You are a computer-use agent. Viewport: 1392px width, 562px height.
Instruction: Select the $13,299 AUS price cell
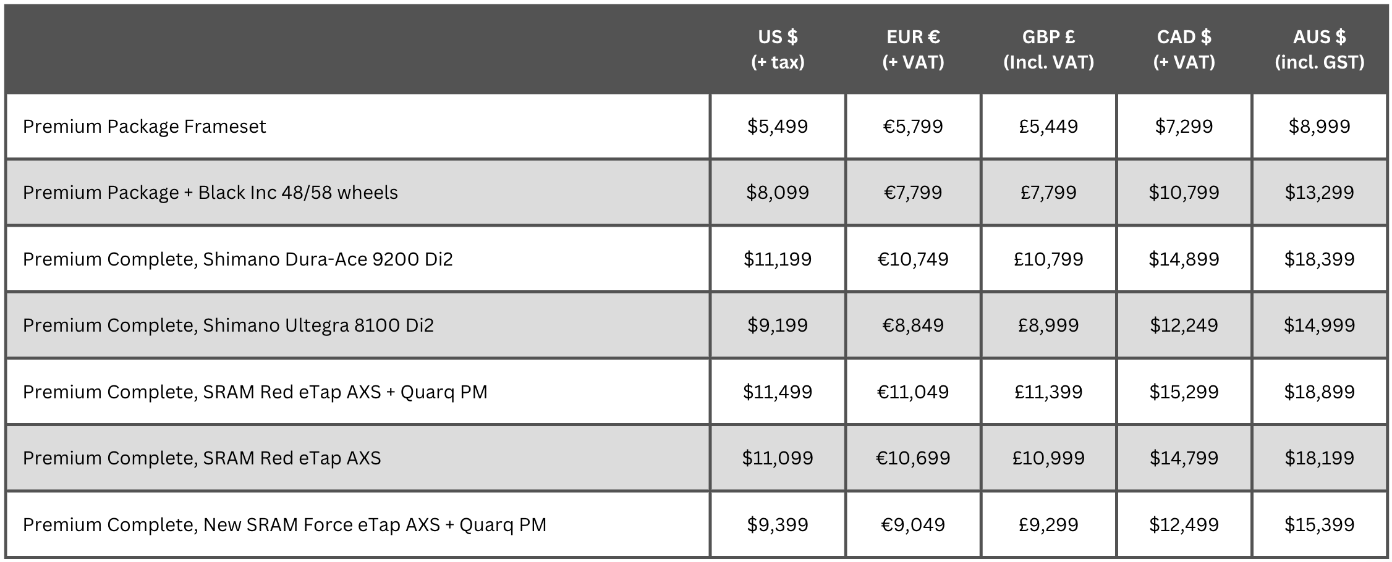coord(1319,193)
